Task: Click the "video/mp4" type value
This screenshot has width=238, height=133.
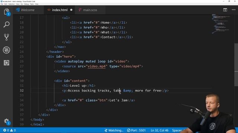Action: pyautogui.click(x=130, y=66)
